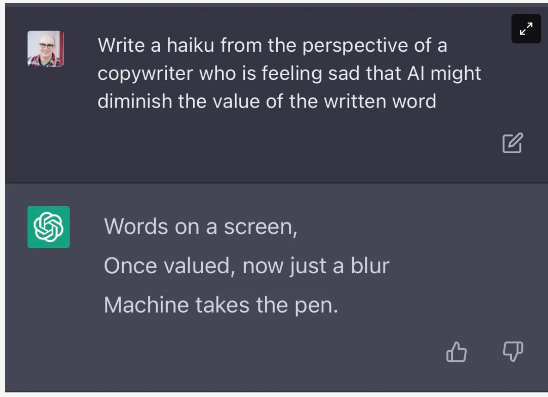Click the word 'pen.' ending the haiku
Viewport: 548px width, 397px height.
[x=317, y=306]
